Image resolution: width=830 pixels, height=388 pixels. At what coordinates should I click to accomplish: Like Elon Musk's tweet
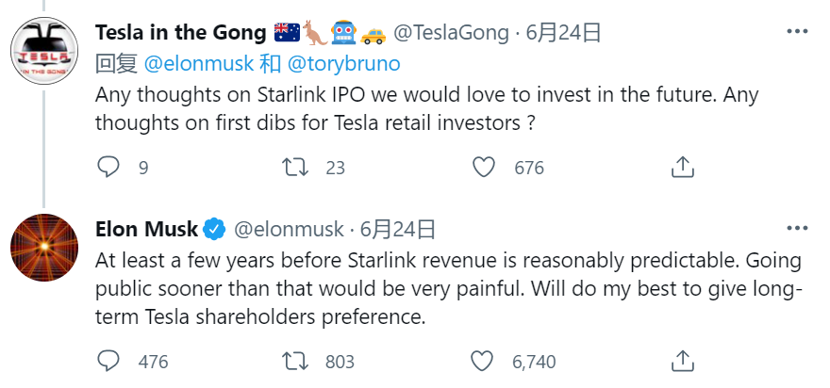click(484, 361)
